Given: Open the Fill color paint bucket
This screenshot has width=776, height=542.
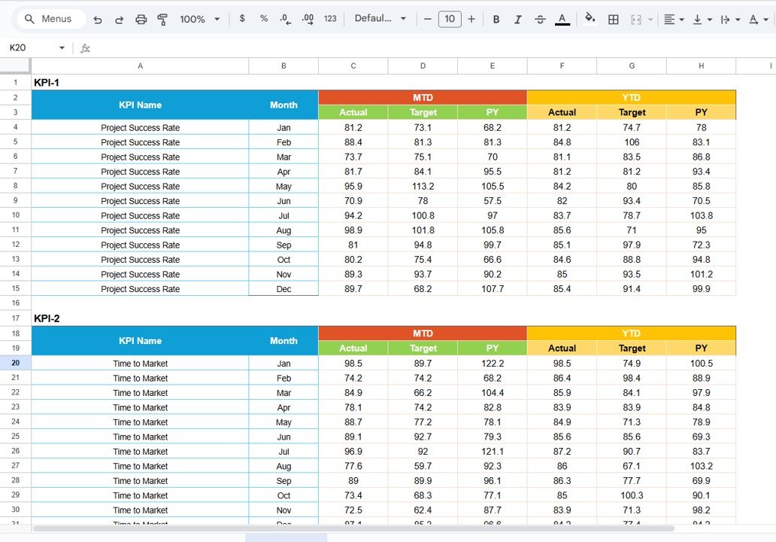Looking at the screenshot, I should click(590, 19).
